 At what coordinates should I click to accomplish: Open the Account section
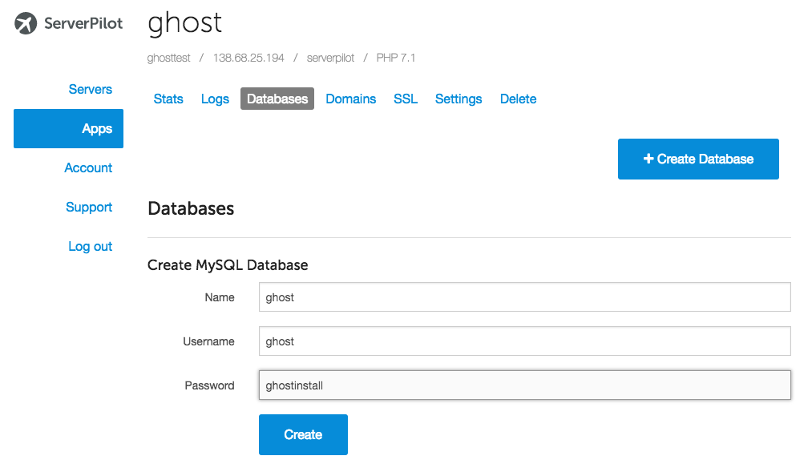pyautogui.click(x=88, y=167)
